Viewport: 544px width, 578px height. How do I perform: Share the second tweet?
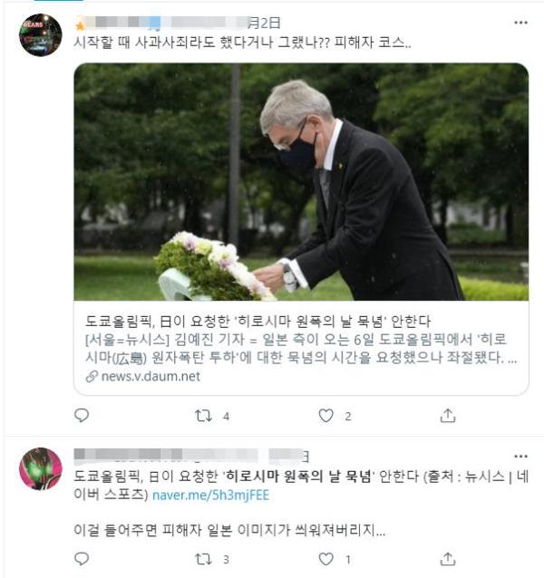coord(448,559)
